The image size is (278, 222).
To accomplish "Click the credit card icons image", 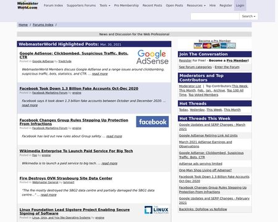I will (215, 46).
